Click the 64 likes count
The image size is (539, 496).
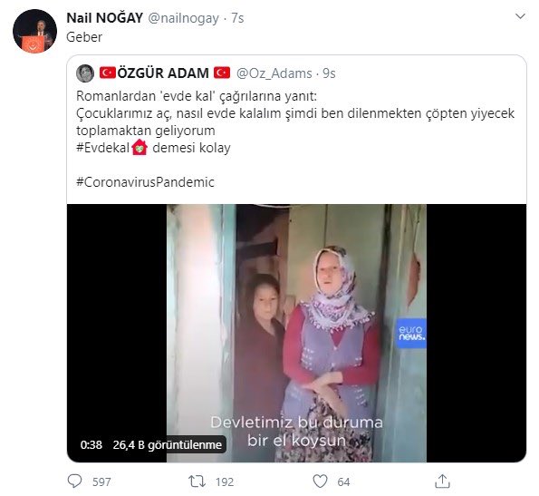coord(343,481)
